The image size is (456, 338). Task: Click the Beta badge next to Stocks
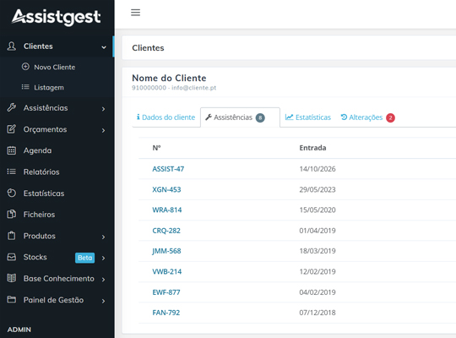[x=85, y=258]
